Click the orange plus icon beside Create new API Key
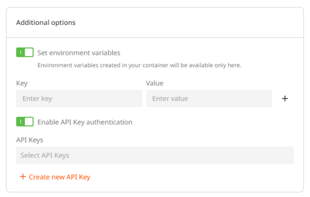 (x=23, y=177)
